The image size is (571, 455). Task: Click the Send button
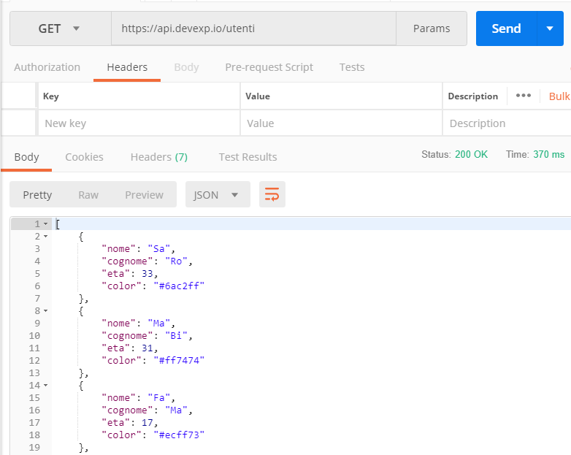point(506,28)
